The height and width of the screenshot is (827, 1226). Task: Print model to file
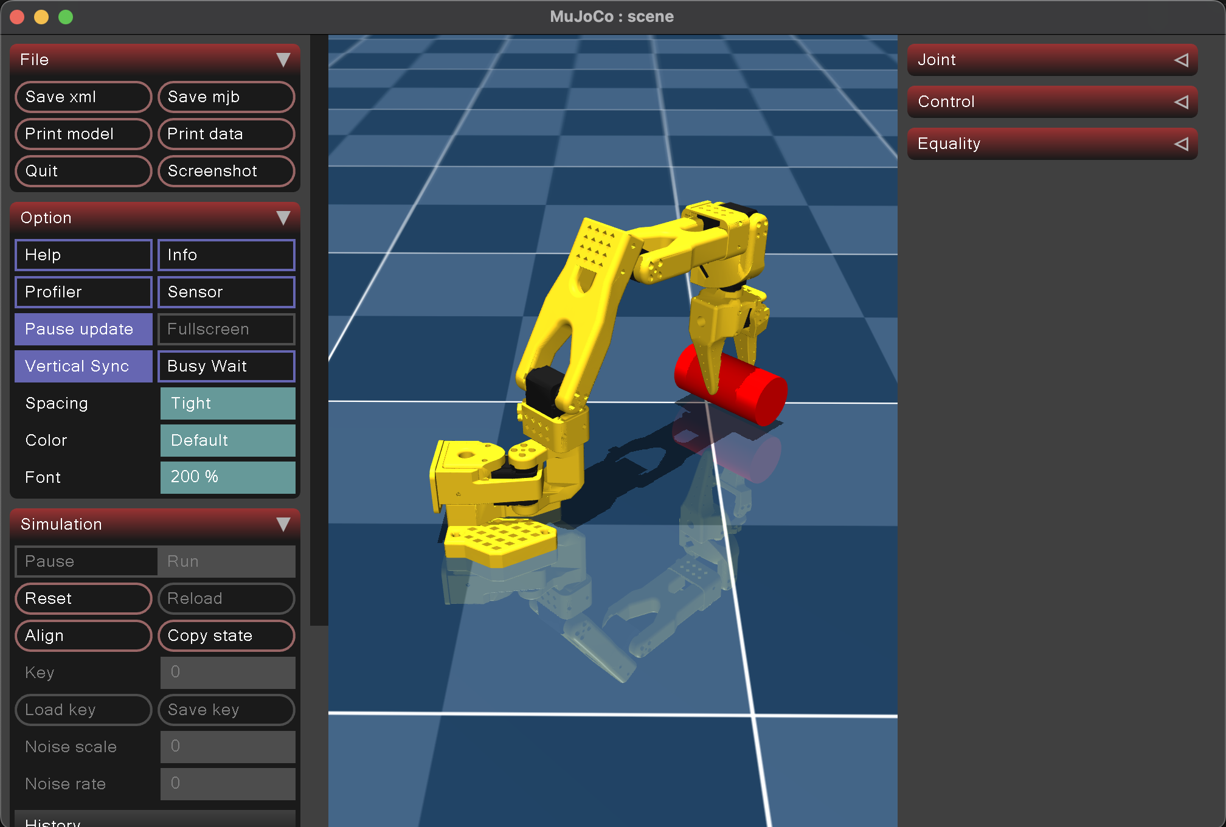83,134
